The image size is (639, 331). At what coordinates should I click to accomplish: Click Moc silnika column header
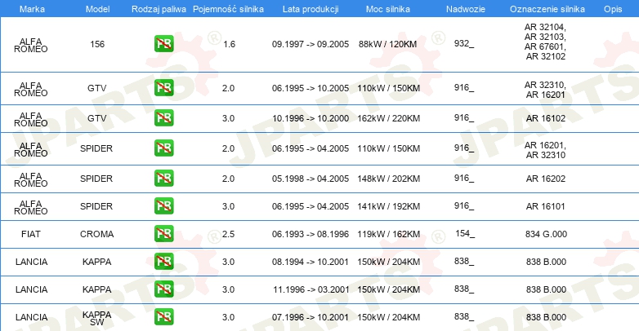[388, 9]
